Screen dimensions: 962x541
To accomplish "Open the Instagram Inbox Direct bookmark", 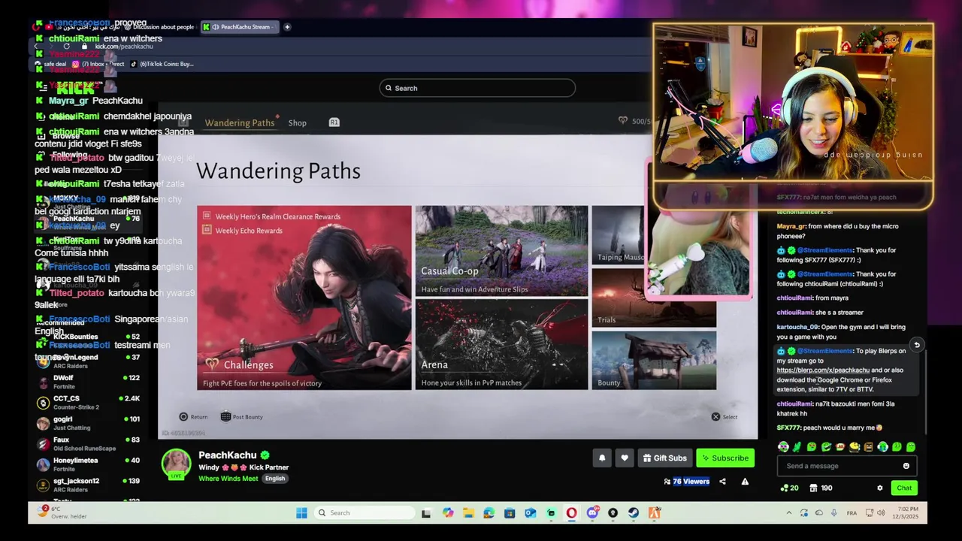I will [x=98, y=64].
